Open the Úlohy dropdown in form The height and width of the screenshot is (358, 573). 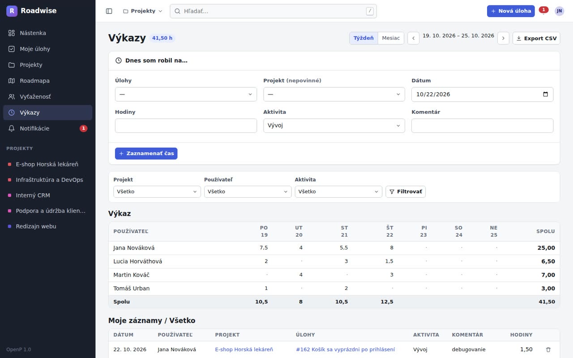tap(186, 94)
